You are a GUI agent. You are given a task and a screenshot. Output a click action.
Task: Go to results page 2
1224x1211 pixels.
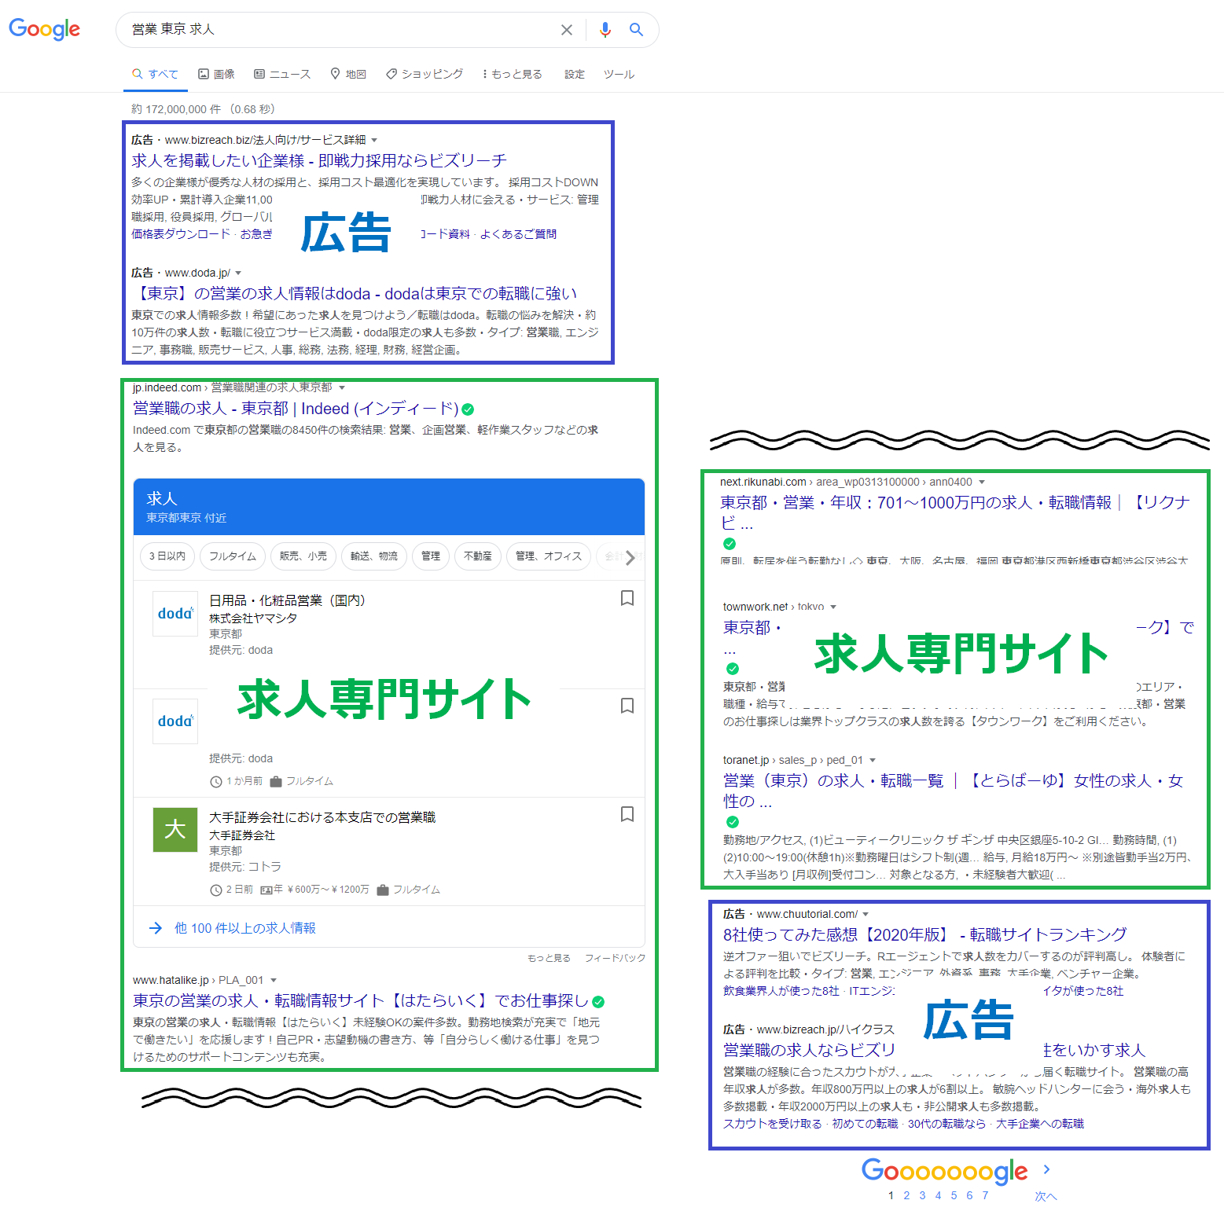(x=906, y=1195)
